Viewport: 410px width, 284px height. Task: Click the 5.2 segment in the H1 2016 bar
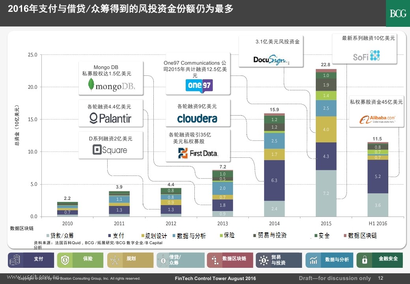coord(378,177)
